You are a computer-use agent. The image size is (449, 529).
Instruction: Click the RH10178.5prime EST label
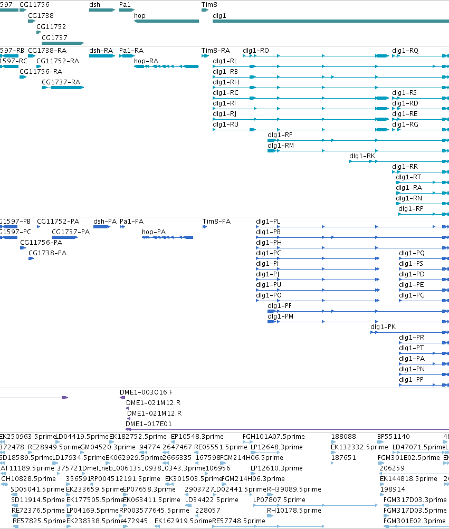coord(294,511)
